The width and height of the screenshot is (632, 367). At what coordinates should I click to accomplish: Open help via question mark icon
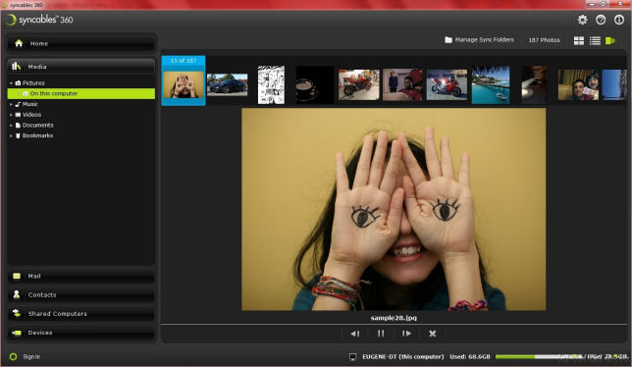(601, 20)
